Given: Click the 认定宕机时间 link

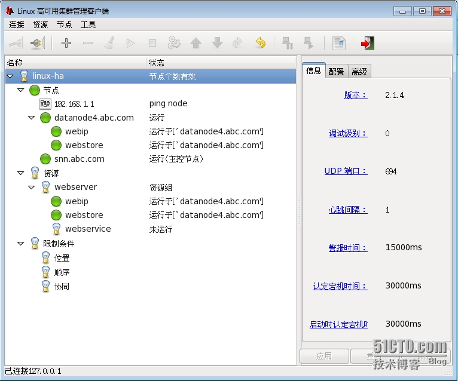Looking at the screenshot, I should pos(340,286).
